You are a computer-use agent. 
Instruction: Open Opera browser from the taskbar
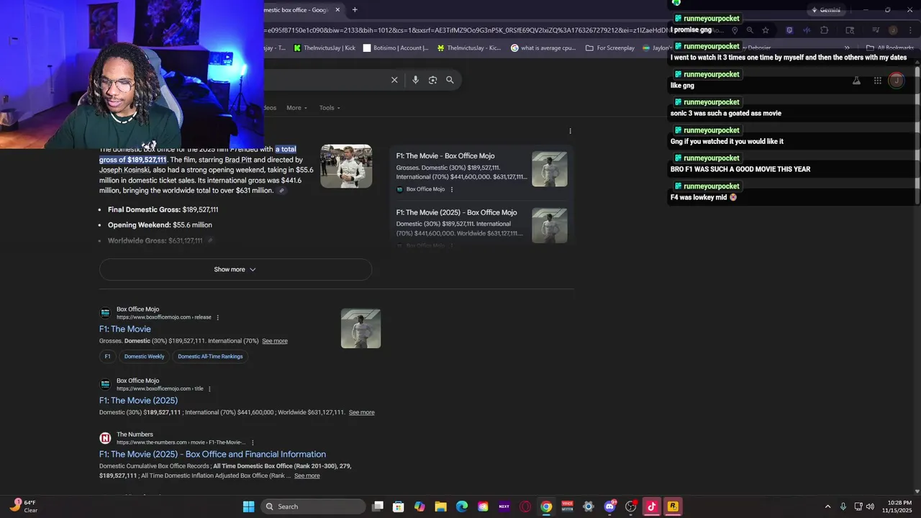pyautogui.click(x=525, y=506)
